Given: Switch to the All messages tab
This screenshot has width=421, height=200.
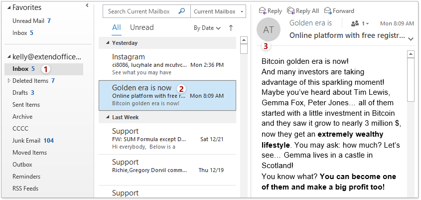Looking at the screenshot, I should [117, 27].
